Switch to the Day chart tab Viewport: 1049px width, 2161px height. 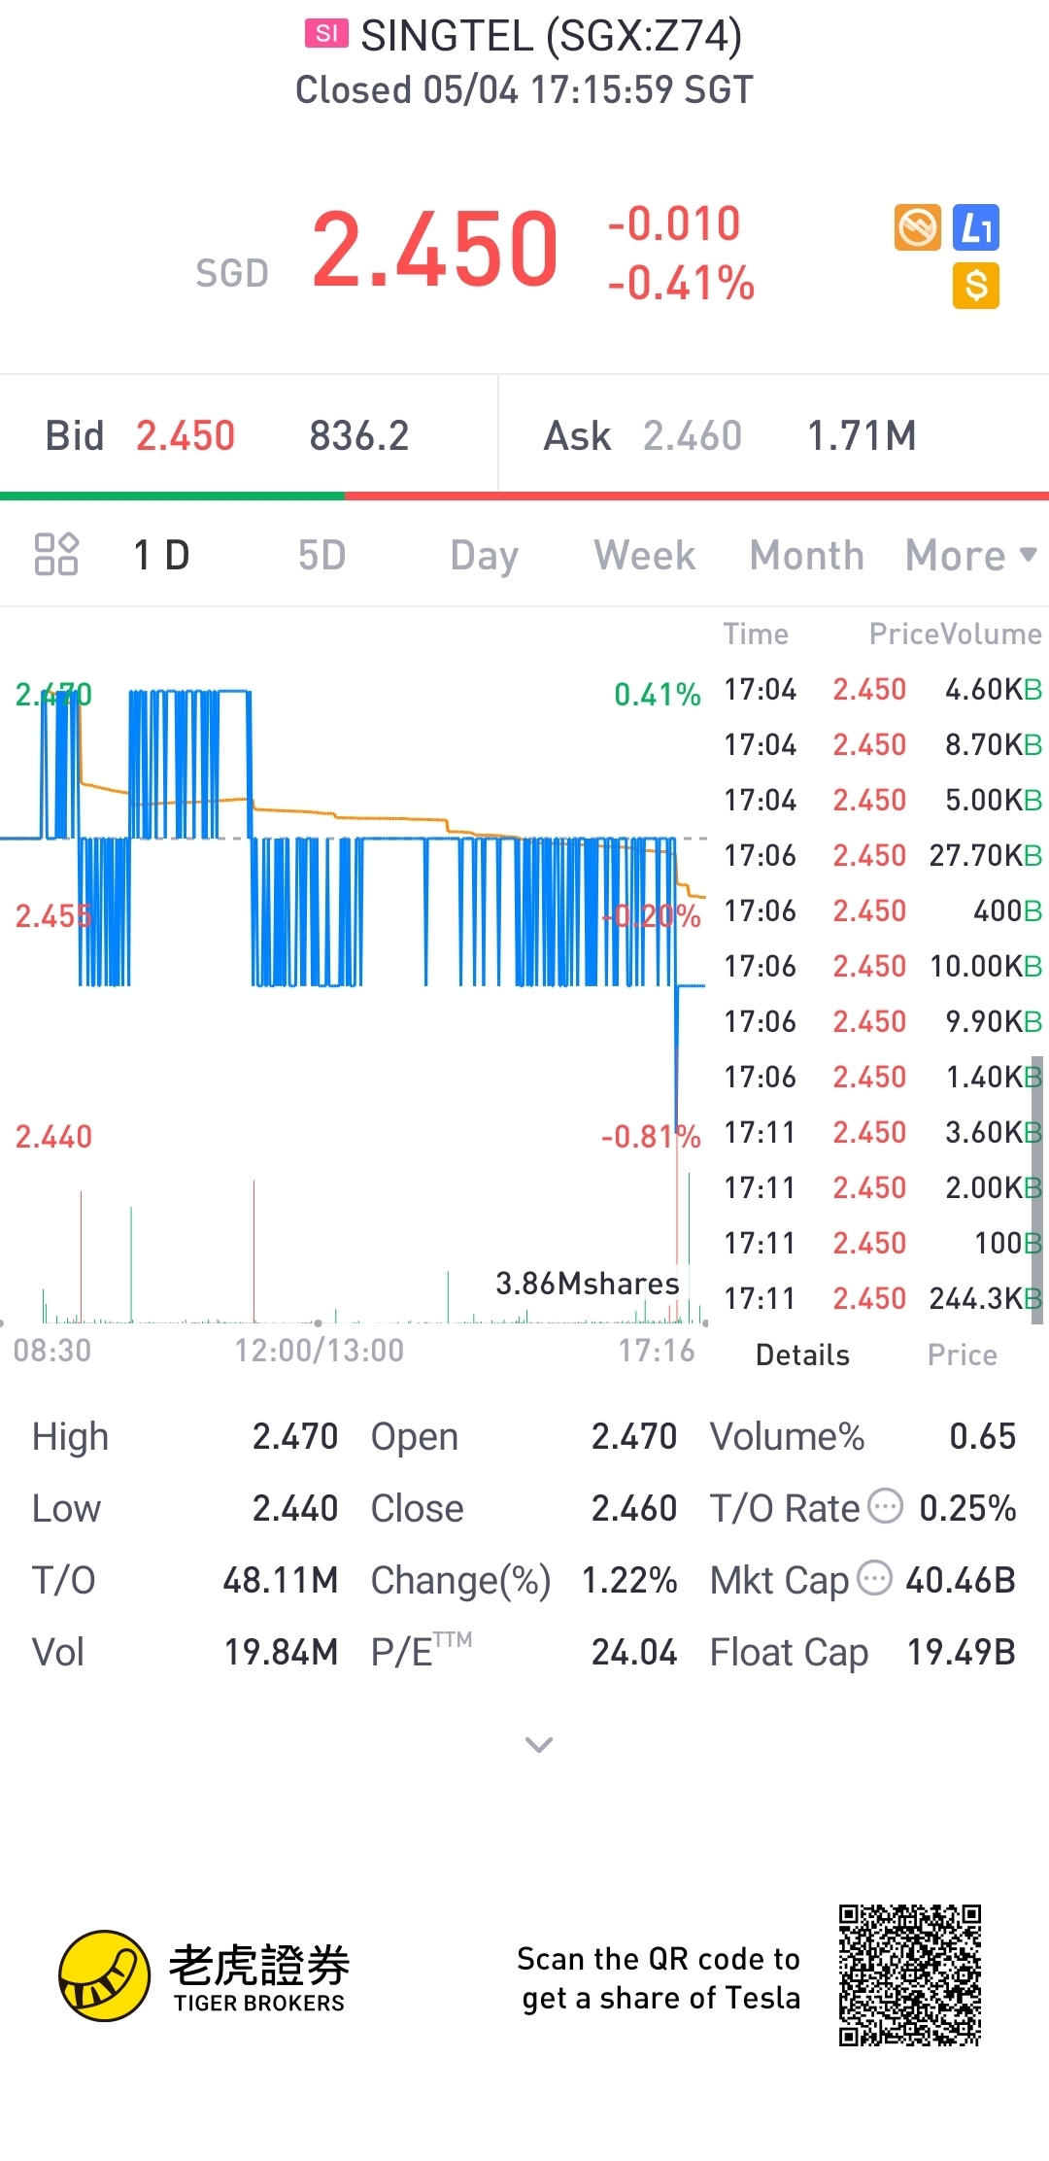(x=484, y=557)
